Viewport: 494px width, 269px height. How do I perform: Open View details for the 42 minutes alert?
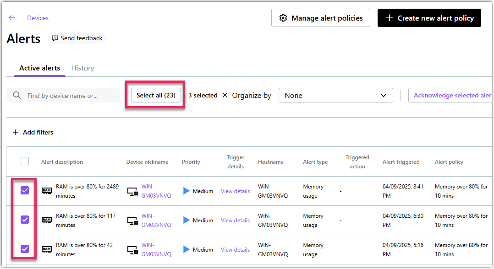(x=235, y=250)
